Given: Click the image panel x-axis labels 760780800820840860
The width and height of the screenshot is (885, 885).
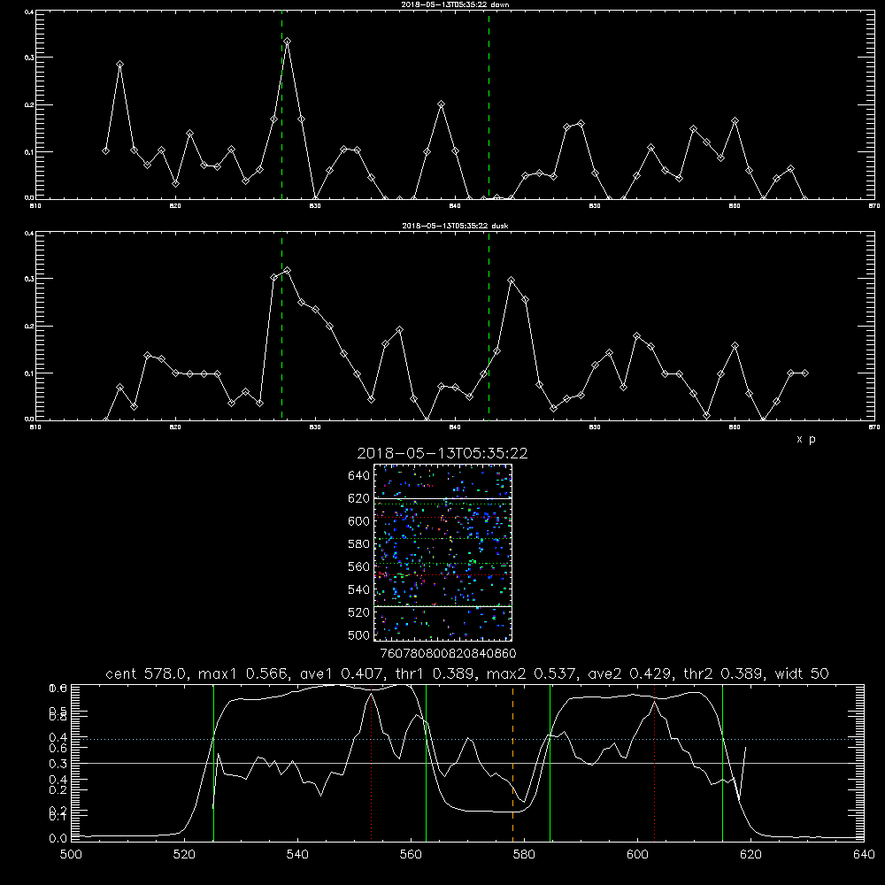Looking at the screenshot, I should [x=448, y=653].
